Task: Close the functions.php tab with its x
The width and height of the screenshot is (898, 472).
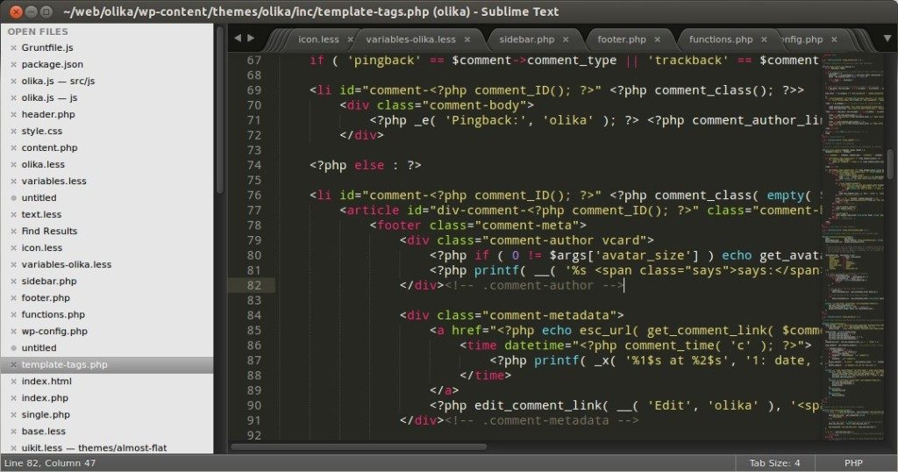Action: pos(764,39)
